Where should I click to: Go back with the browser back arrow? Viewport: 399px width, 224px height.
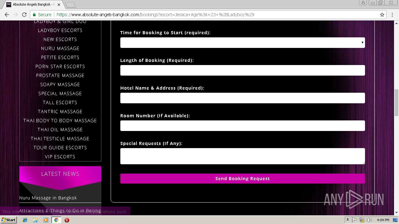click(x=7, y=15)
